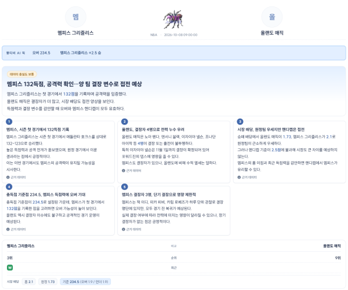Click card title 멤피스, 시즌 첫 경기에서 132득점 기록
The width and height of the screenshot is (348, 290).
(x=38, y=130)
